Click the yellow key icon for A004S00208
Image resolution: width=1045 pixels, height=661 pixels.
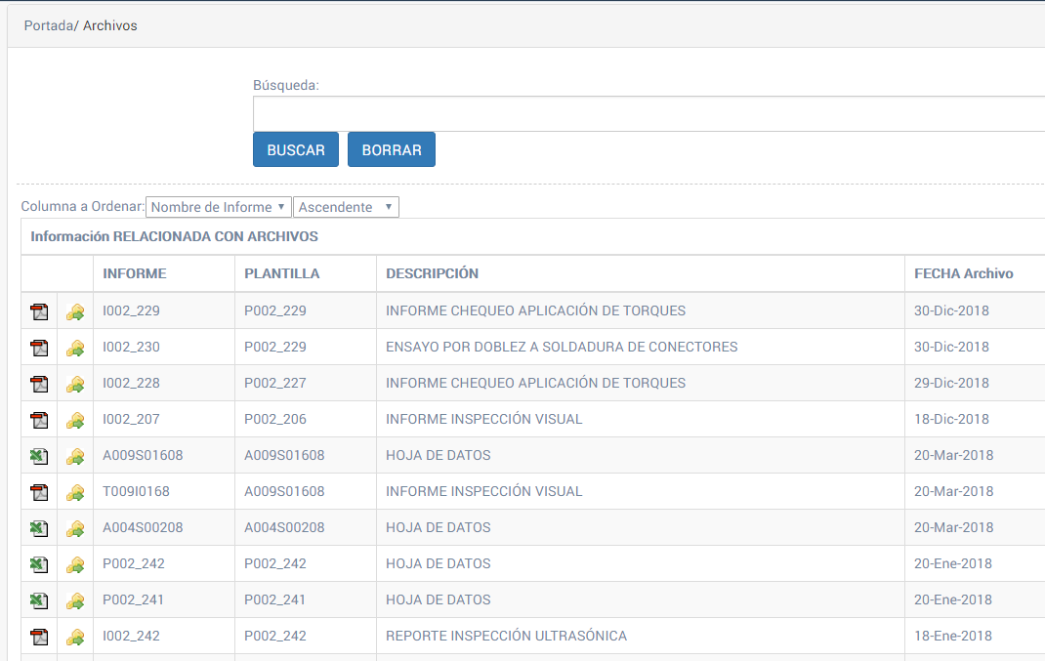75,528
